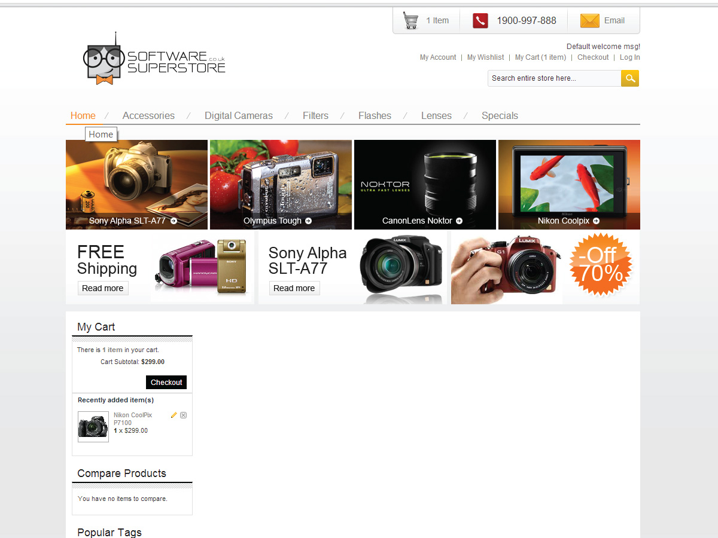Open the Nikon Coolpix banner image
This screenshot has height=538, width=718.
(x=569, y=185)
